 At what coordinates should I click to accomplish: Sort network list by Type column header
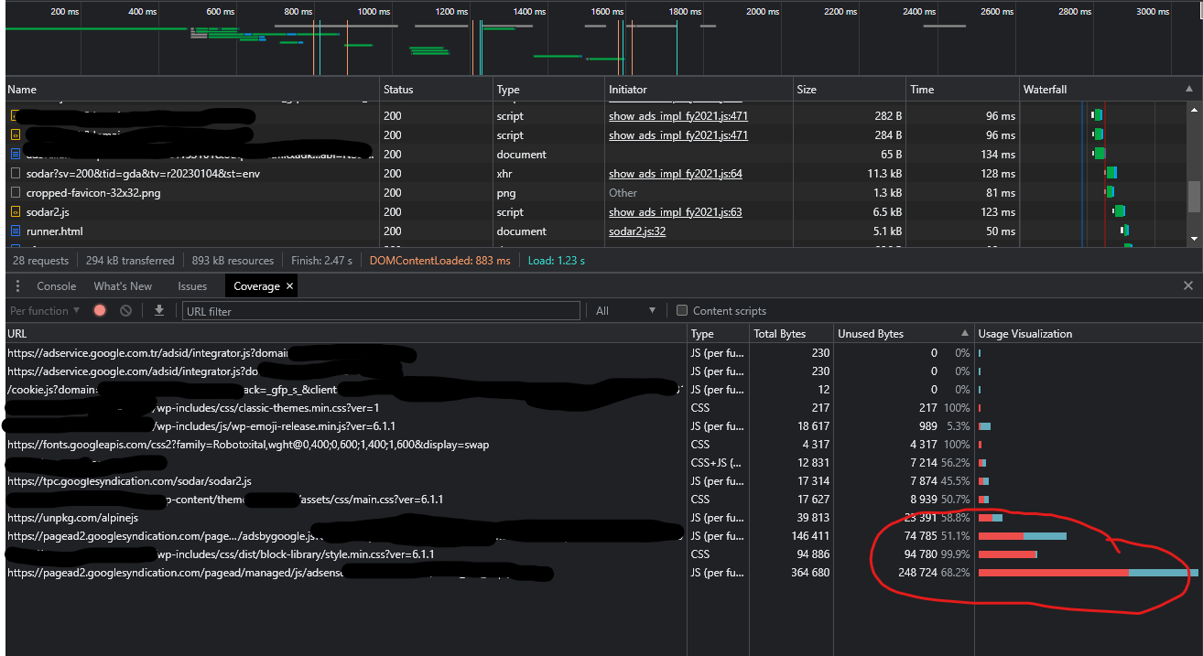pyautogui.click(x=548, y=90)
